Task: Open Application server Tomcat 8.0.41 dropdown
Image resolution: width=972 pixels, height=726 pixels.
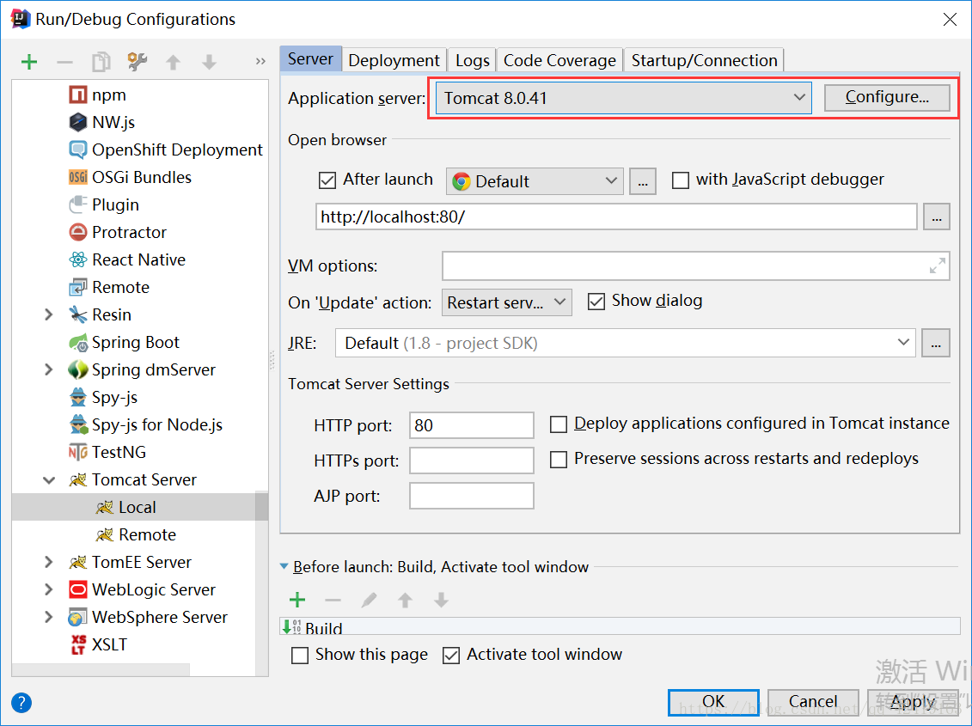Action: tap(624, 98)
